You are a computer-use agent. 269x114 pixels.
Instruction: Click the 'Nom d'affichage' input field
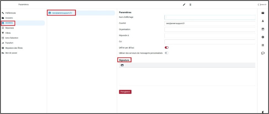click(210, 17)
